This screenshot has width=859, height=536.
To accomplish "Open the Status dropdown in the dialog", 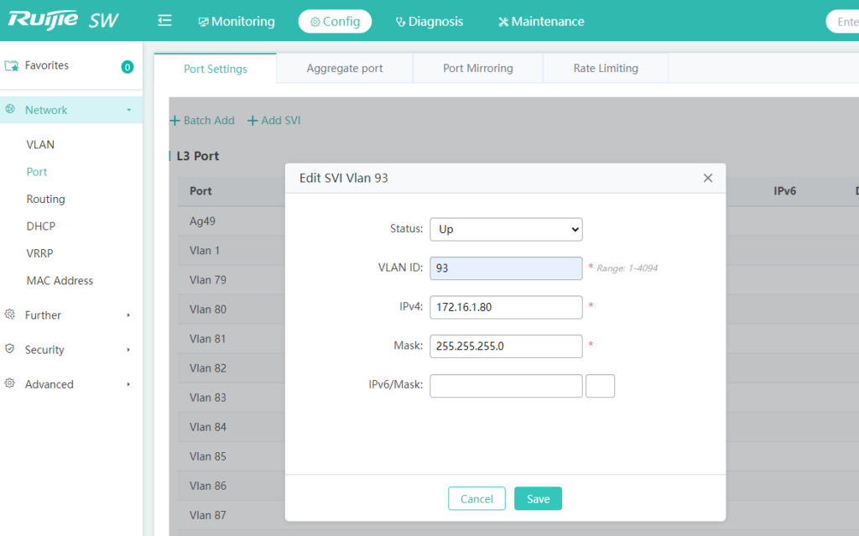I will (x=506, y=229).
